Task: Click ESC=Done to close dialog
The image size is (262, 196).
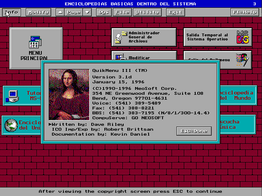Action: point(194,131)
